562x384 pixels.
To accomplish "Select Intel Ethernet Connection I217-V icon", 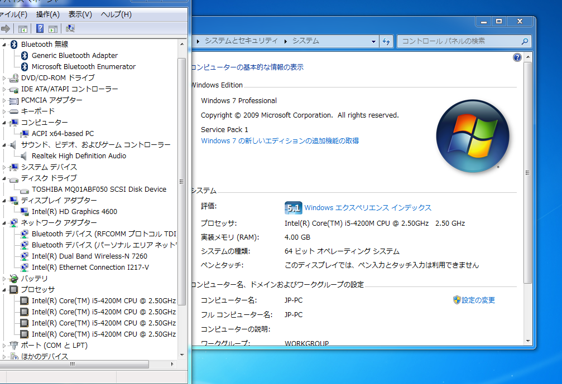I will click(25, 268).
